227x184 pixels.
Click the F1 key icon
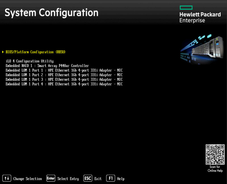pyautogui.click(x=111, y=178)
